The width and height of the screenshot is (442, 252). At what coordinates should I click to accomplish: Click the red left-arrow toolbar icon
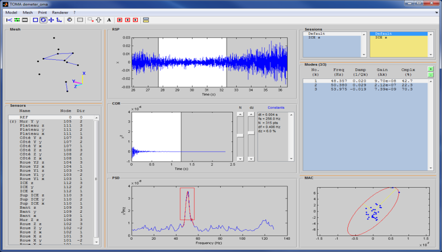click(x=128, y=20)
